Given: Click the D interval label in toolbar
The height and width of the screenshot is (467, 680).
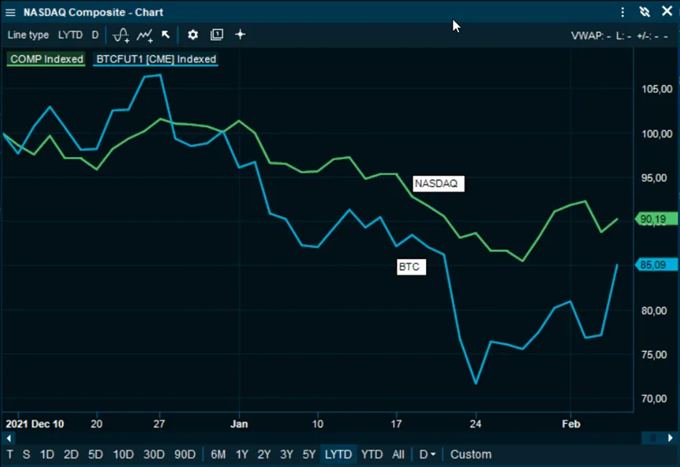Looking at the screenshot, I should point(95,35).
